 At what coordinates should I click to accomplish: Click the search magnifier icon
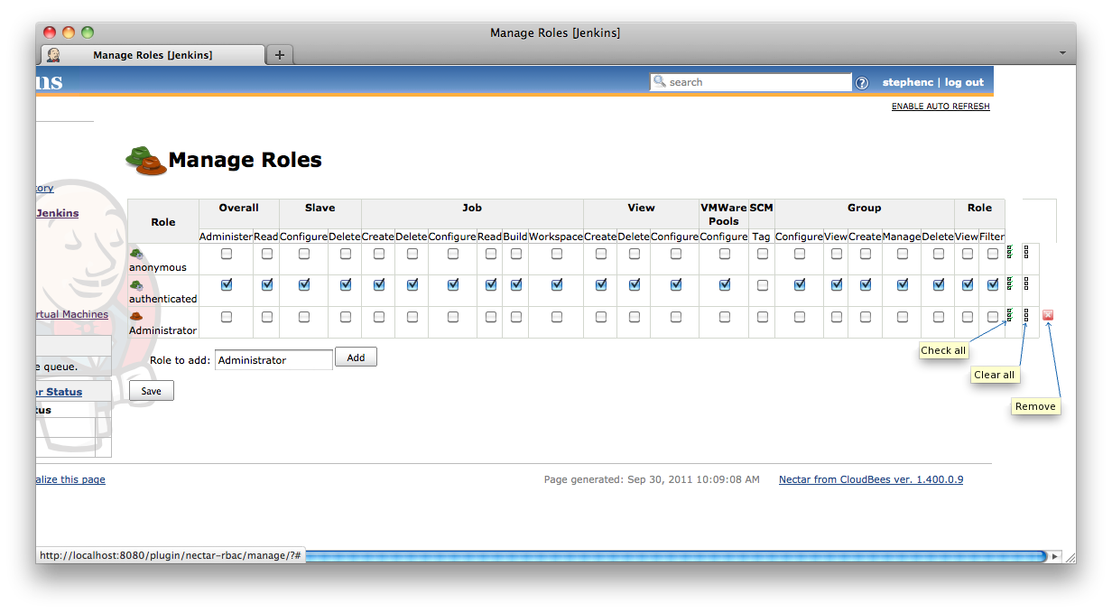[660, 81]
